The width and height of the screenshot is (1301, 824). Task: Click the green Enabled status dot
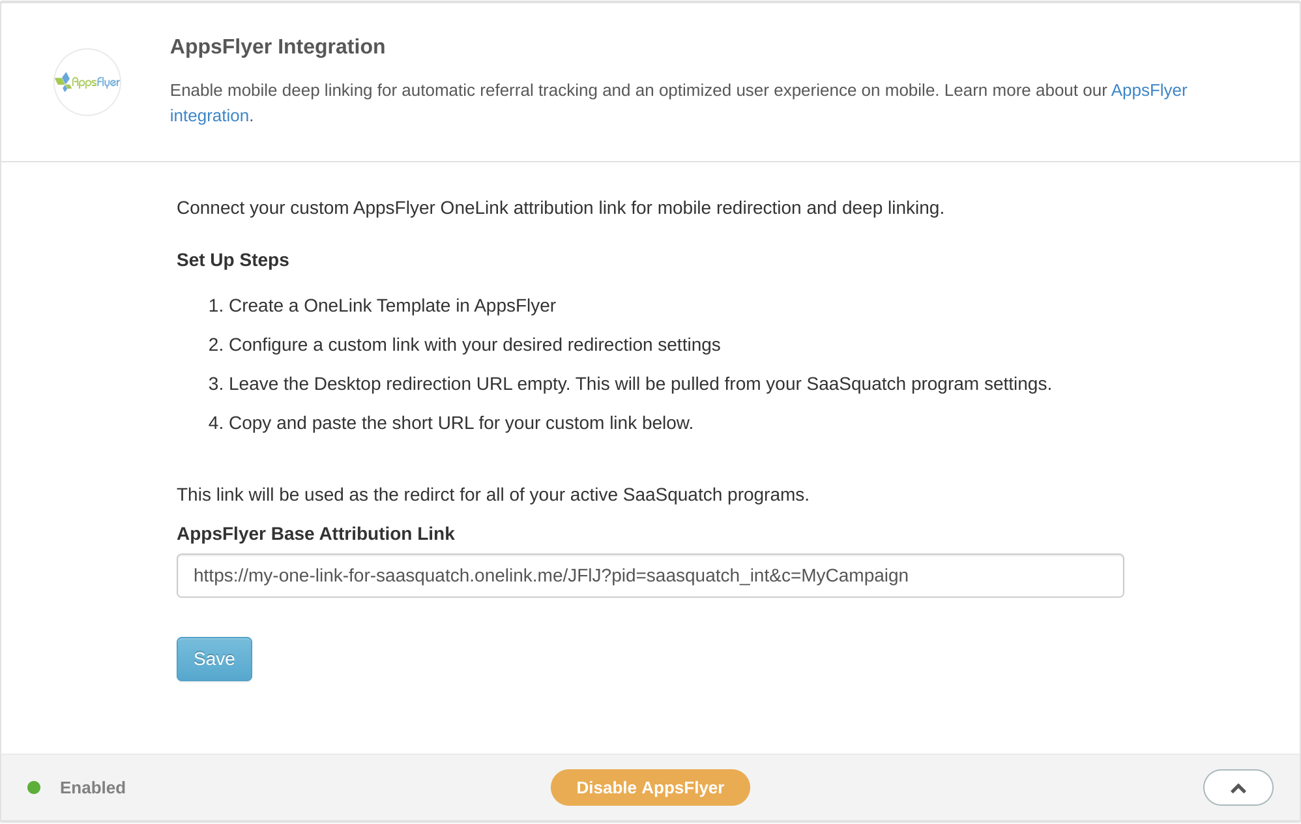(34, 787)
